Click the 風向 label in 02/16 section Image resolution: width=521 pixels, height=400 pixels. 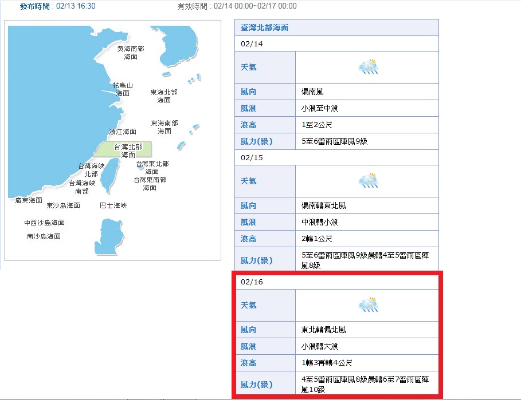(x=248, y=330)
